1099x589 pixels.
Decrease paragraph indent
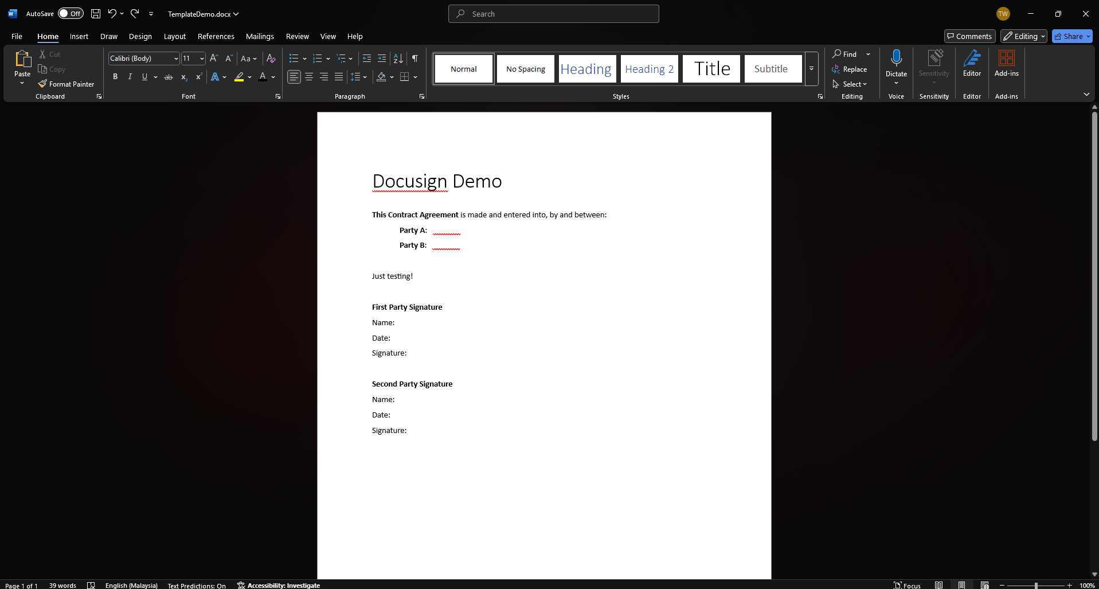coord(367,58)
